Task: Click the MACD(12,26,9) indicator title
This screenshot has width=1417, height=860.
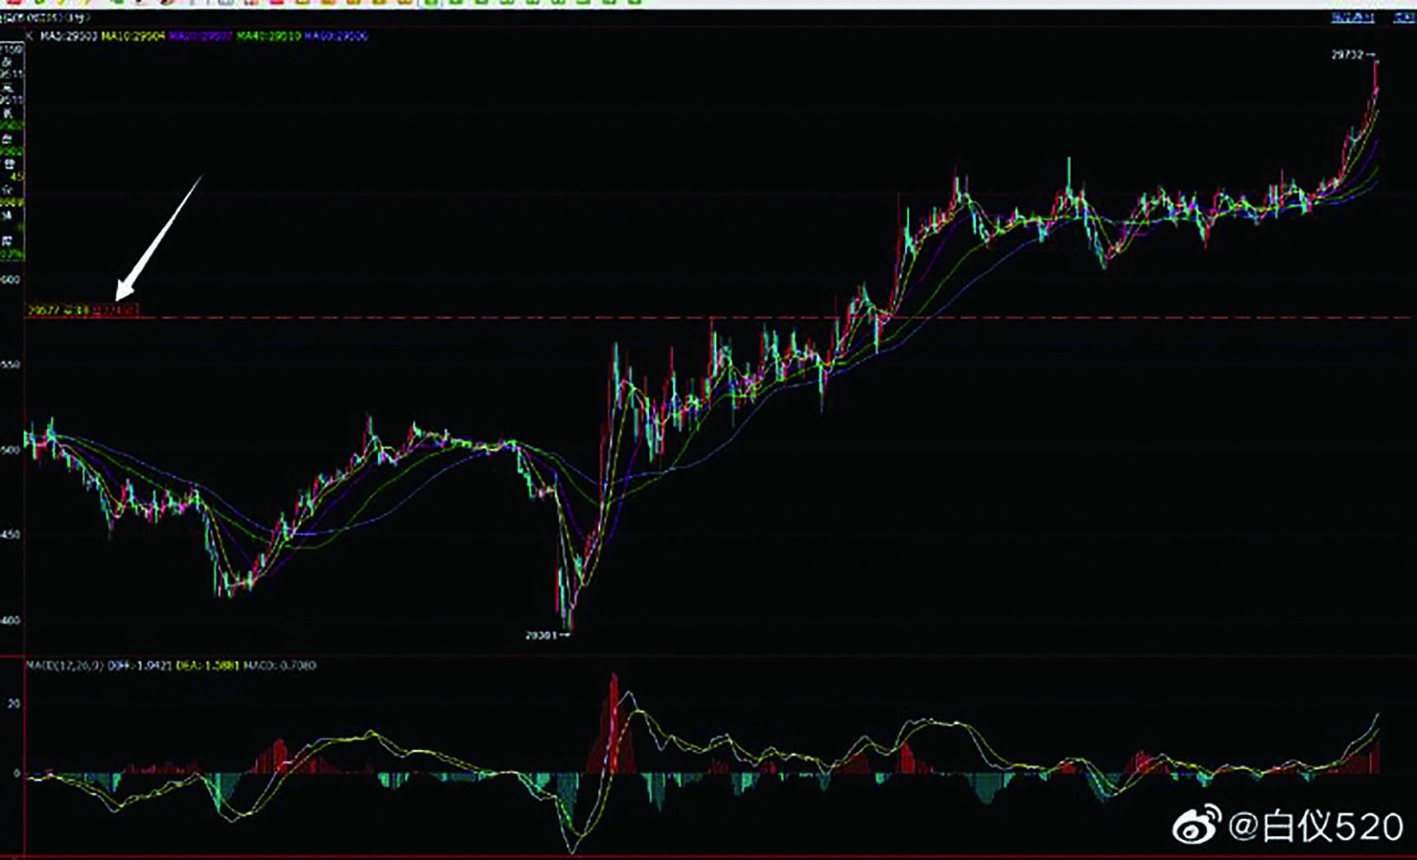Action: click(65, 665)
